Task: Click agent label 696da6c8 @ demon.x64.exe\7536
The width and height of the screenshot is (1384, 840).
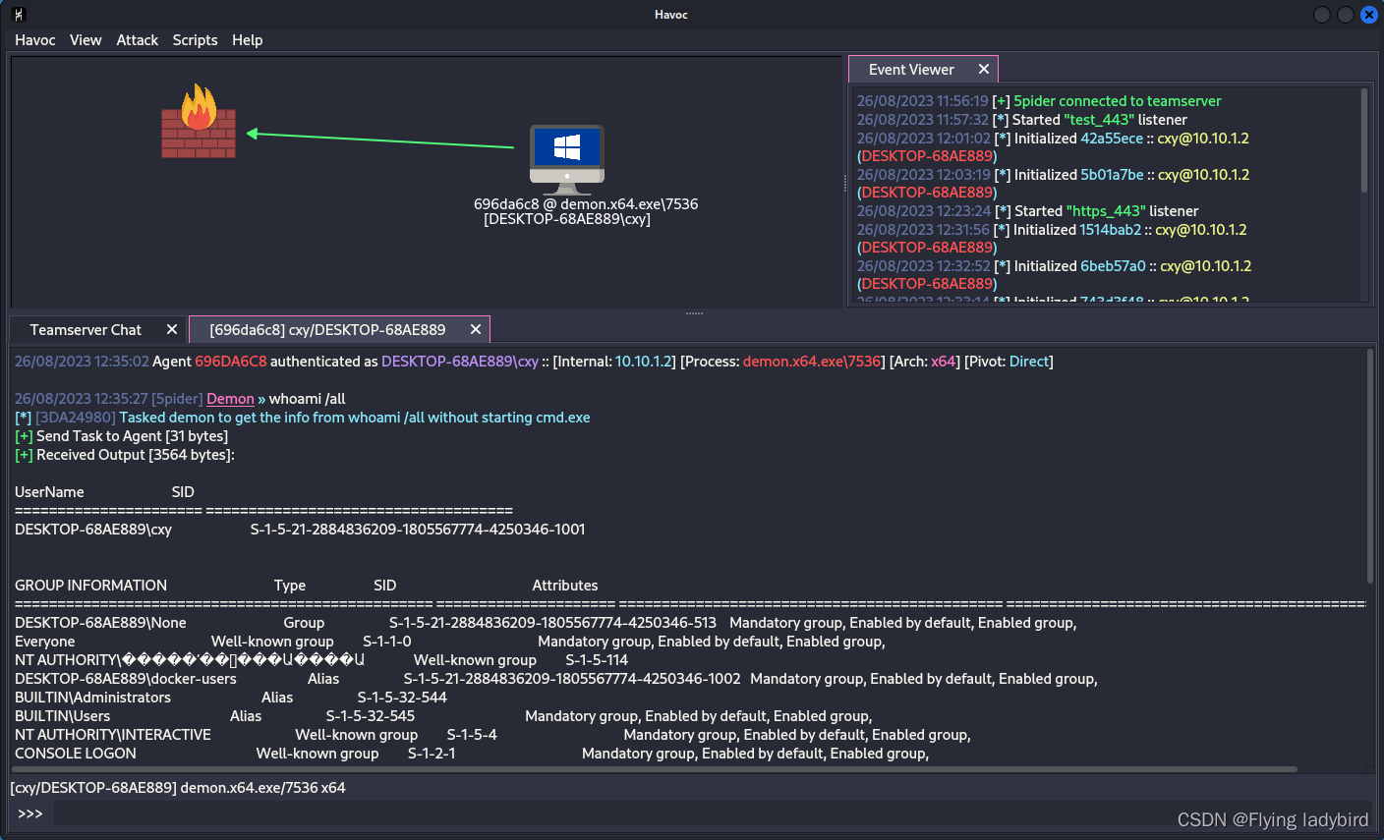Action: 586,204
